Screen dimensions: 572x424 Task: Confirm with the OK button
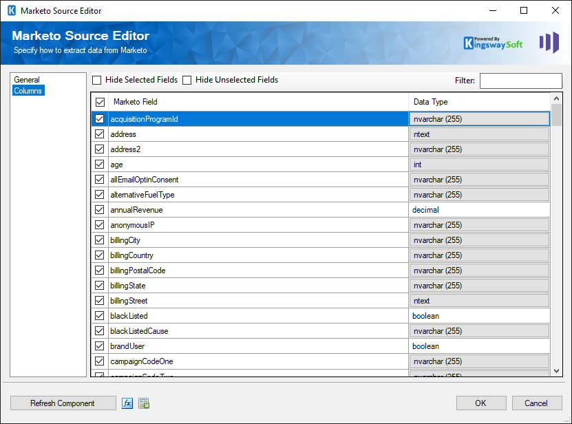[x=481, y=403]
